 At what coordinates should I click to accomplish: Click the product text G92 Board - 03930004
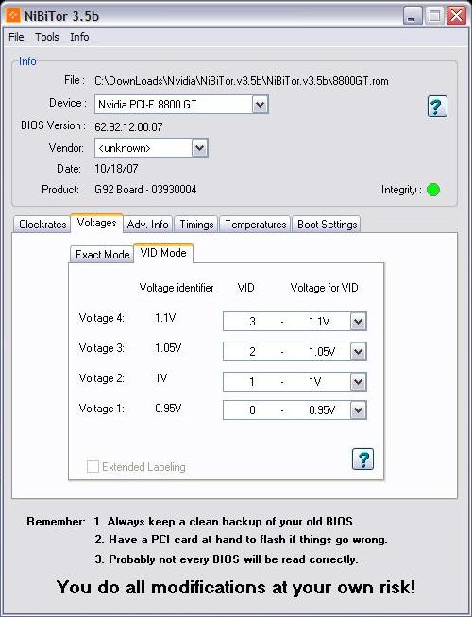coord(145,190)
